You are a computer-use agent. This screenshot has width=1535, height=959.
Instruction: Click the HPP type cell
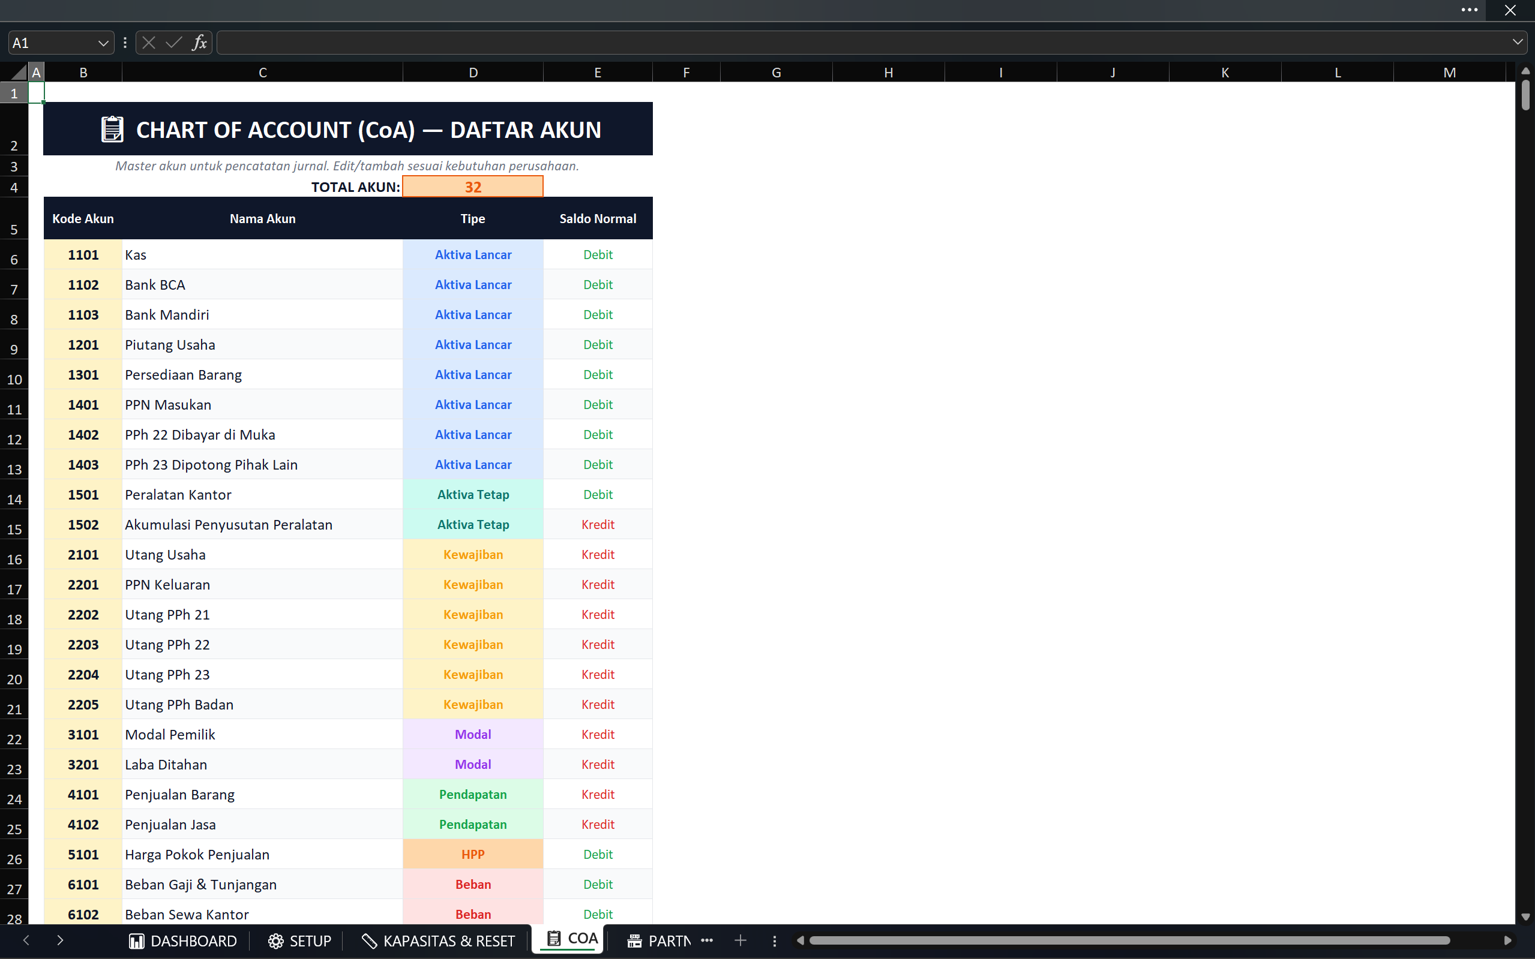pyautogui.click(x=473, y=855)
